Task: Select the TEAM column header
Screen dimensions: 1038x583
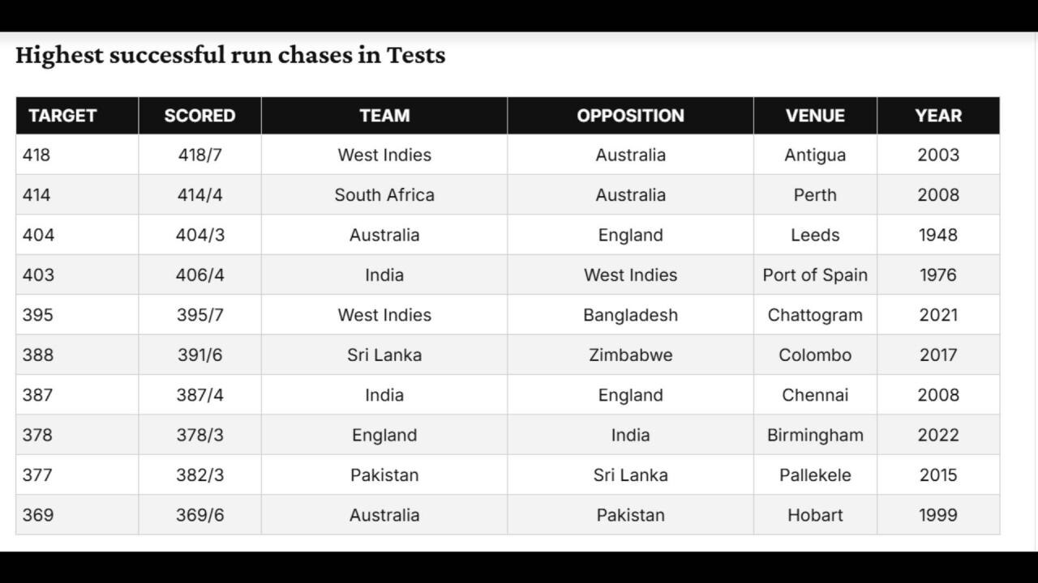Action: coord(384,116)
